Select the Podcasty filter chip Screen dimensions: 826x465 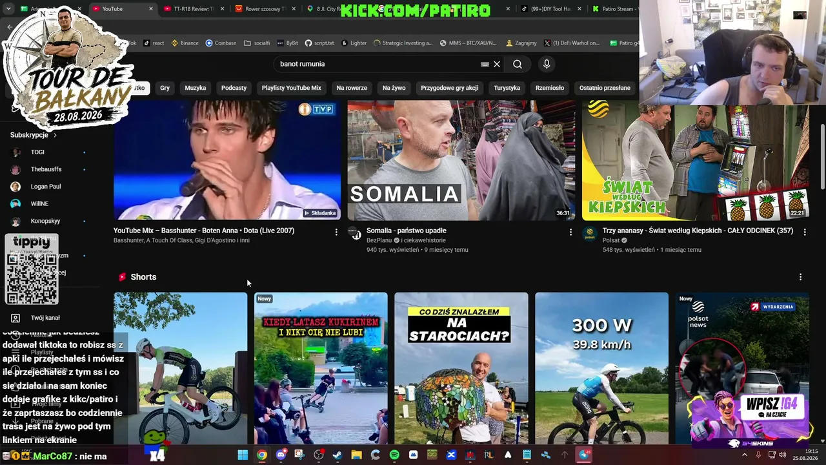[x=234, y=88]
